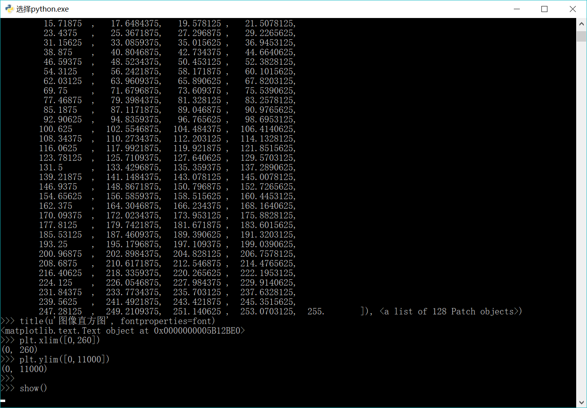Click the value 100.625
The image size is (587, 408).
56,129
